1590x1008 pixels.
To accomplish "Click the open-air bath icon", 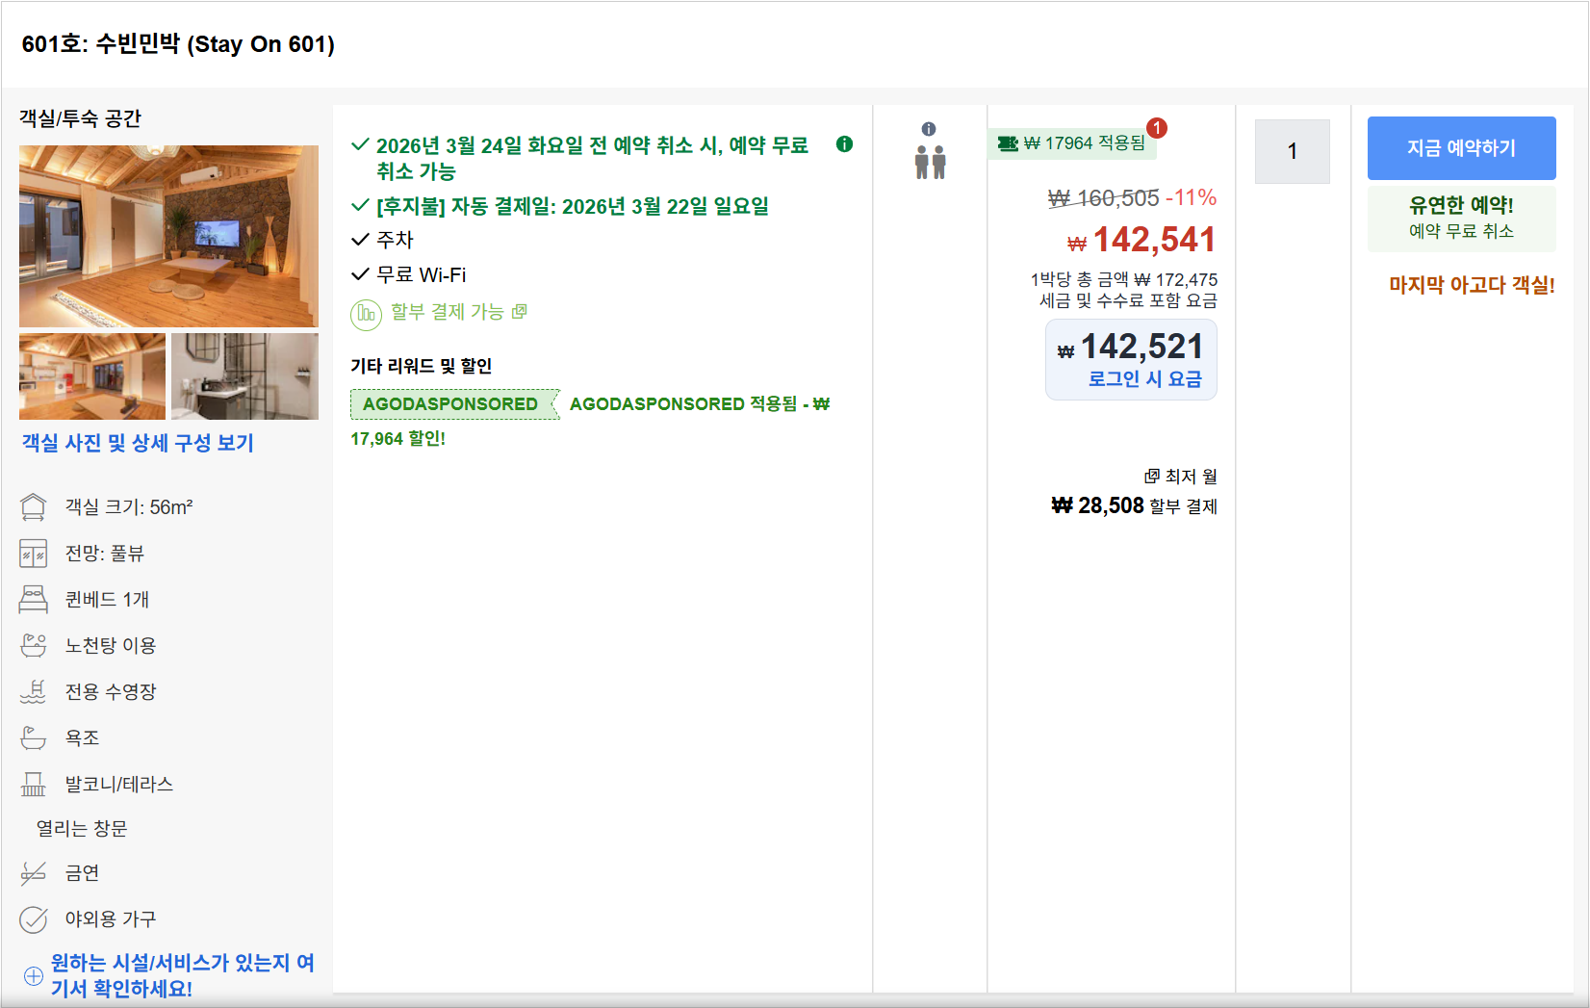I will [x=33, y=645].
